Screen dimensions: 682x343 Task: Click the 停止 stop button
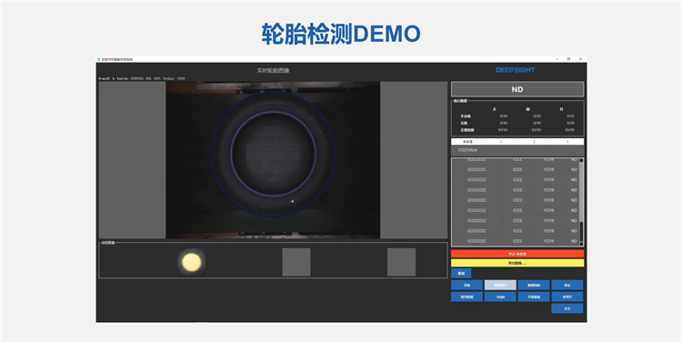click(x=567, y=285)
